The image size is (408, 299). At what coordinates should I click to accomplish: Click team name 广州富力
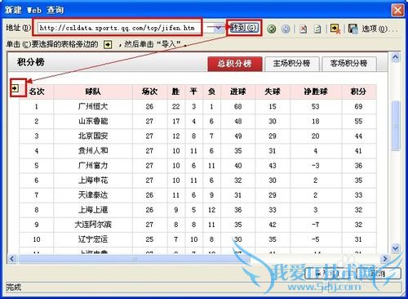pyautogui.click(x=93, y=165)
